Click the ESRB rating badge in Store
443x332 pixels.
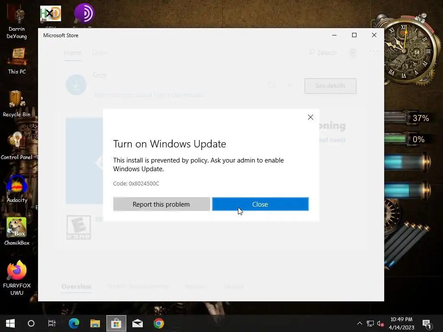79,227
